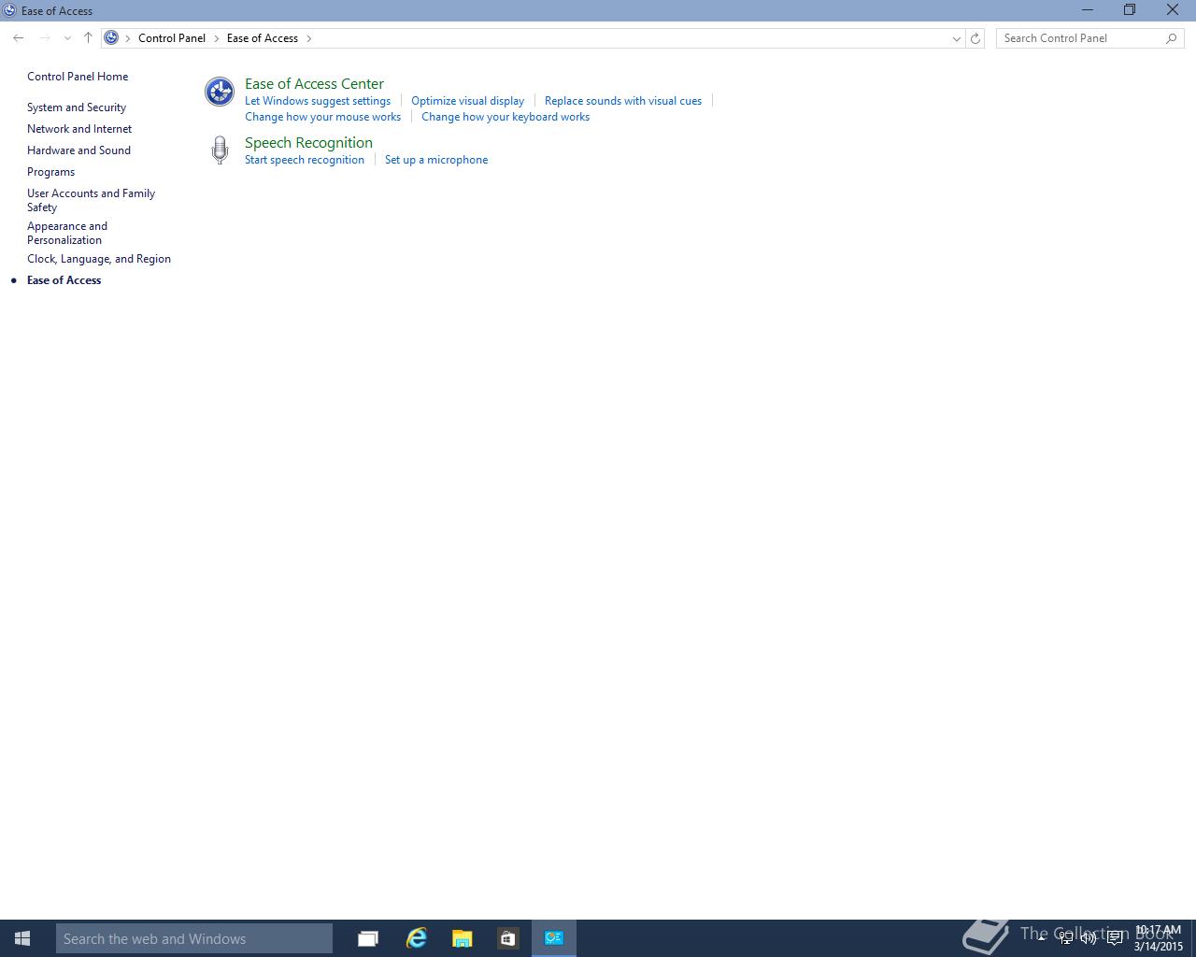Open Programs category
Image resolution: width=1196 pixels, height=957 pixels.
pyautogui.click(x=50, y=172)
